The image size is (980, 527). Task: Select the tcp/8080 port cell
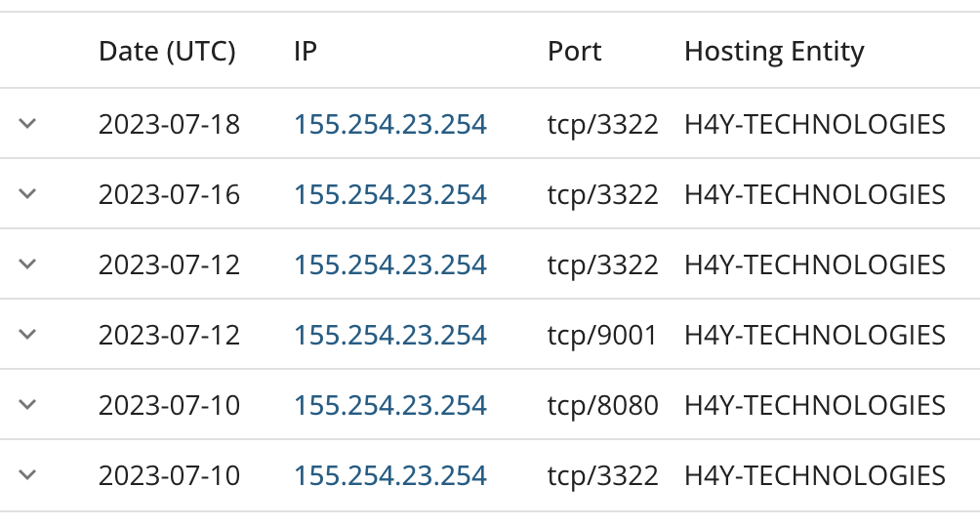pyautogui.click(x=602, y=405)
